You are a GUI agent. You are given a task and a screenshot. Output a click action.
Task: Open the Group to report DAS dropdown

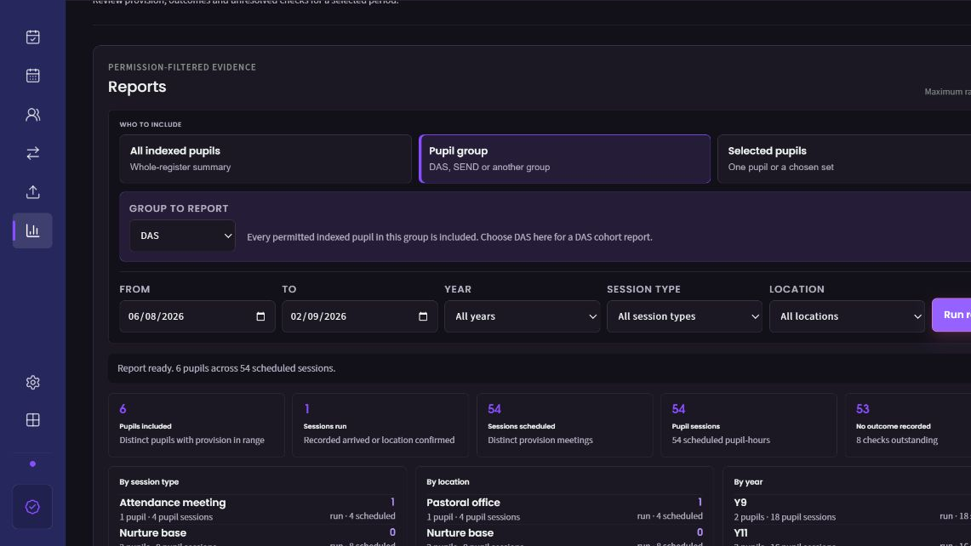tap(183, 236)
